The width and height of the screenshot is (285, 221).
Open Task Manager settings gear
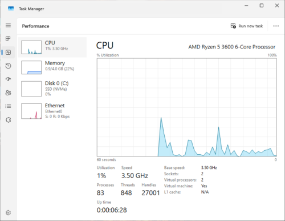pyautogui.click(x=8, y=212)
